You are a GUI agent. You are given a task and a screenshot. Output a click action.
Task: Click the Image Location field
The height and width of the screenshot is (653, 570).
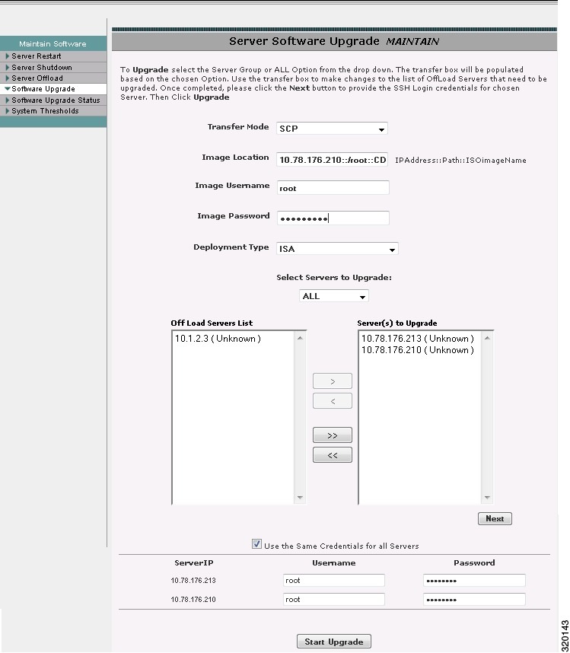click(x=332, y=160)
